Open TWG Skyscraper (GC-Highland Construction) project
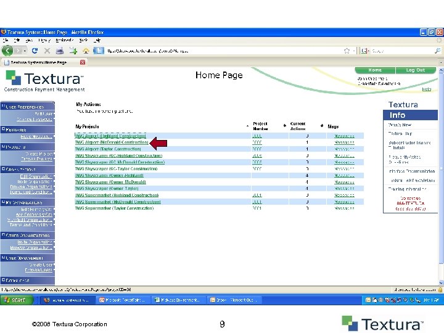 (118, 156)
